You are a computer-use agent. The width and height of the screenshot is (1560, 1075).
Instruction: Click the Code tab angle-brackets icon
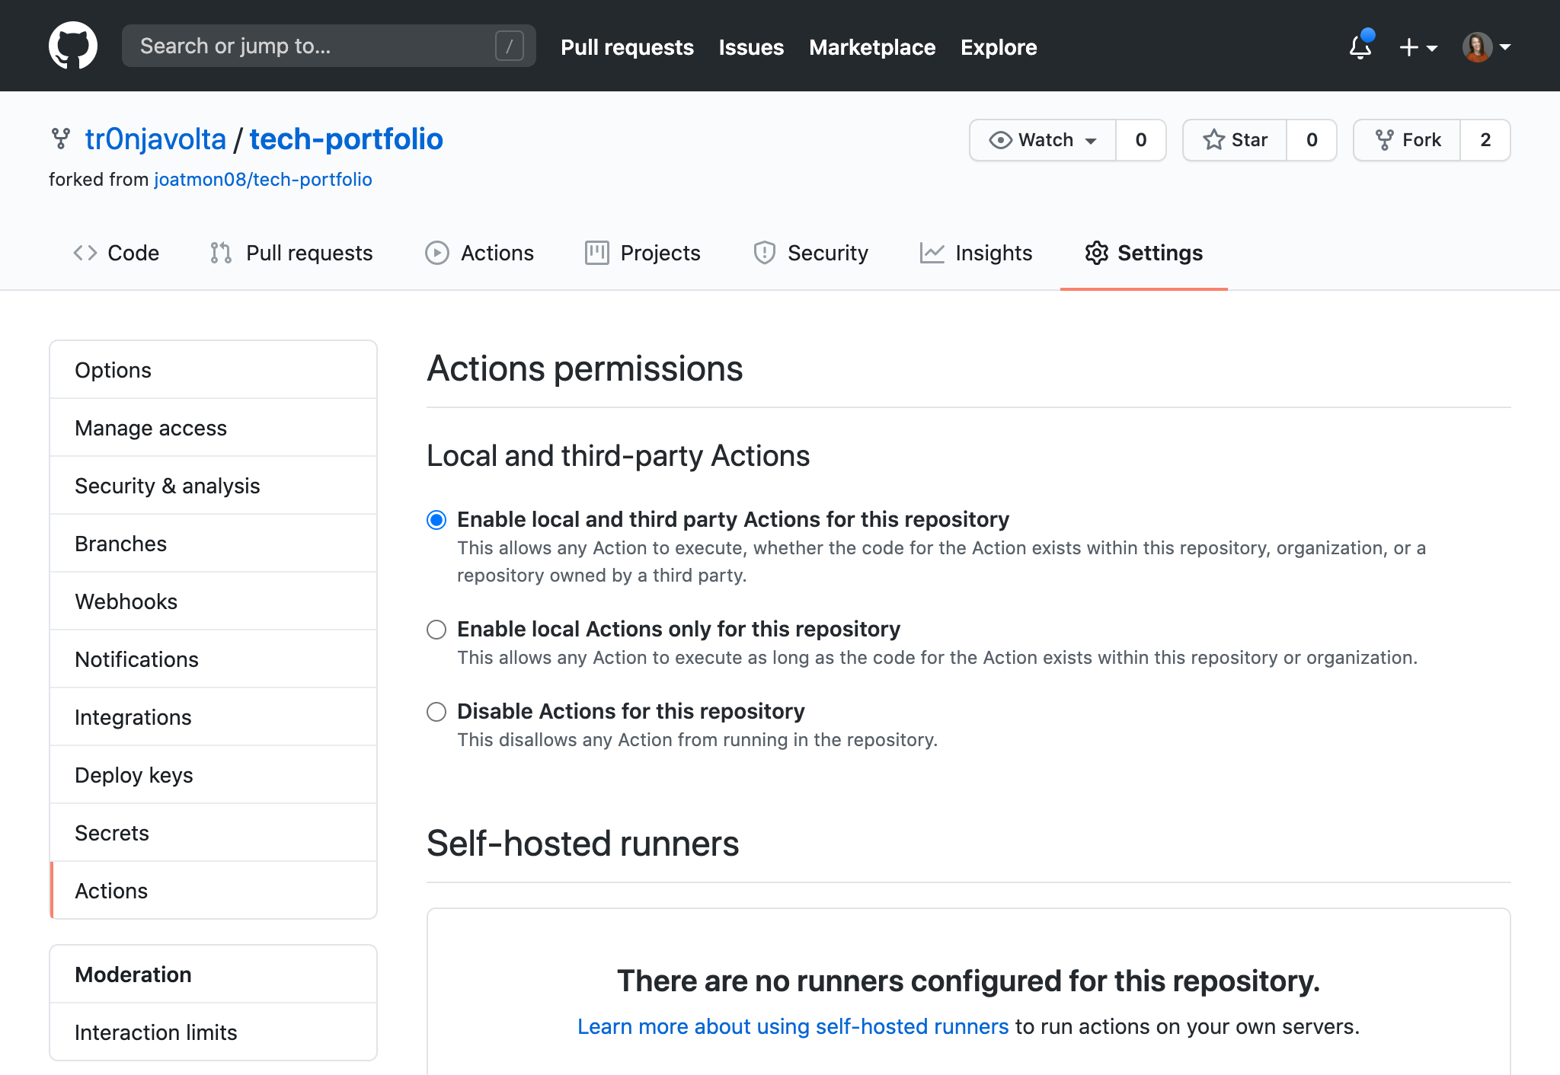(x=85, y=253)
